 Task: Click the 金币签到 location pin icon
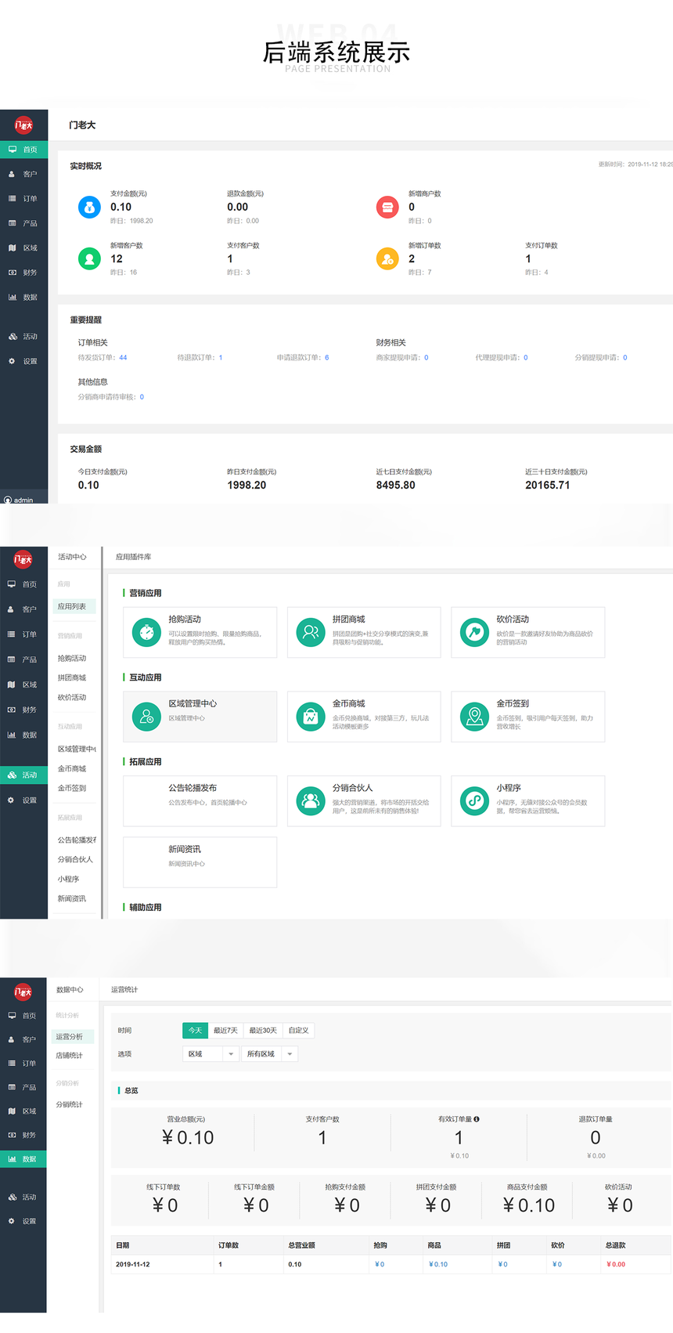tap(474, 716)
